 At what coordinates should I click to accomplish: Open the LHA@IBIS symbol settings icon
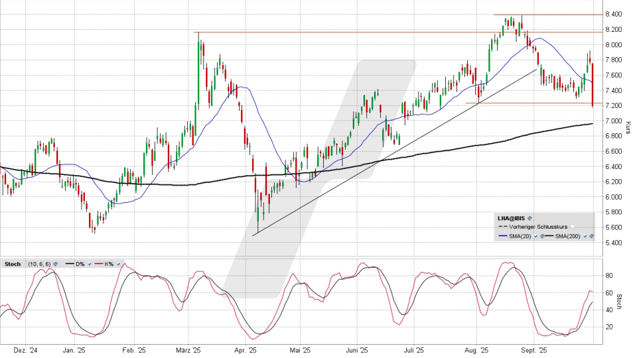click(x=530, y=218)
